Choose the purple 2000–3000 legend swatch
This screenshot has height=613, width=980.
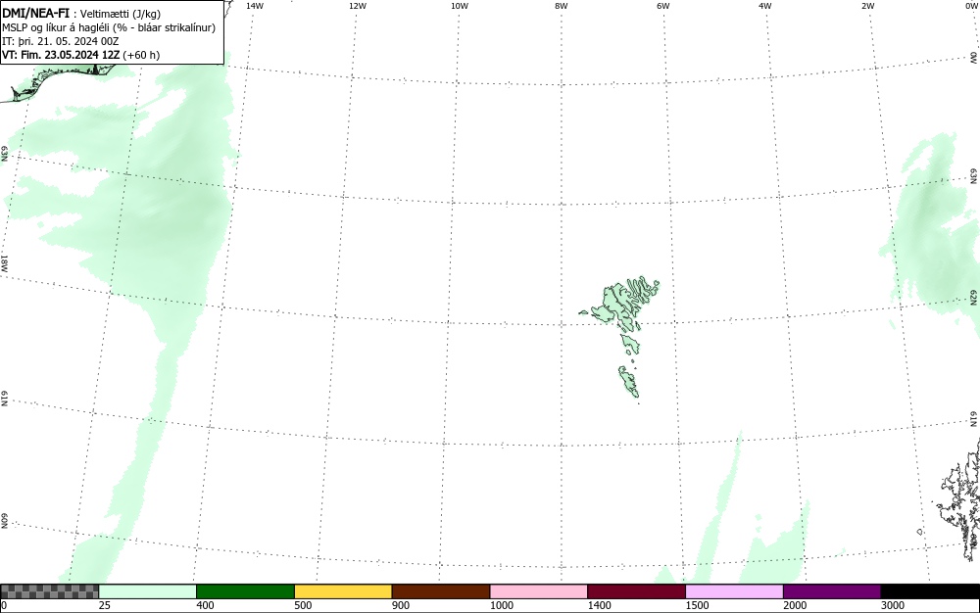tap(832, 591)
